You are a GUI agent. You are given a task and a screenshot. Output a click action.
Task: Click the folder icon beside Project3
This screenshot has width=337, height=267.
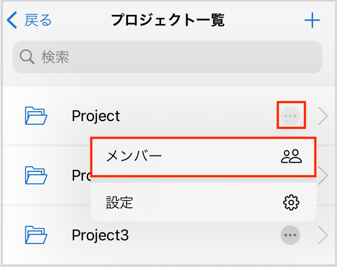[36, 235]
